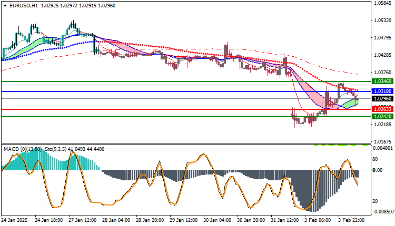Select the 31 Jan 12:00 time label
Screen dimensions: 395x226
[x=285, y=220]
